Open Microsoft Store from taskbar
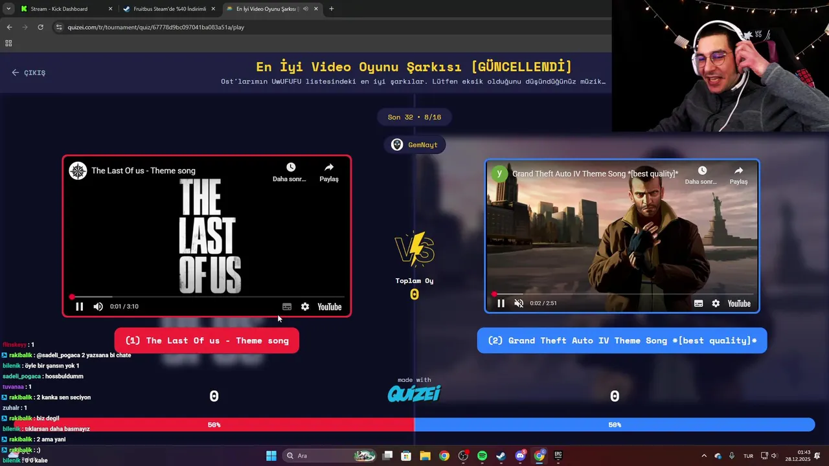Image resolution: width=829 pixels, height=466 pixels. coord(406,456)
